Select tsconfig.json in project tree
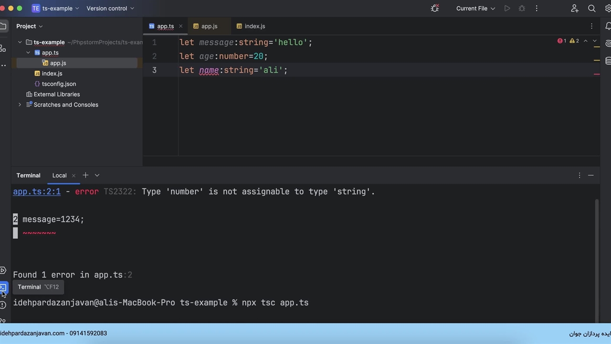This screenshot has width=611, height=344. [x=59, y=84]
